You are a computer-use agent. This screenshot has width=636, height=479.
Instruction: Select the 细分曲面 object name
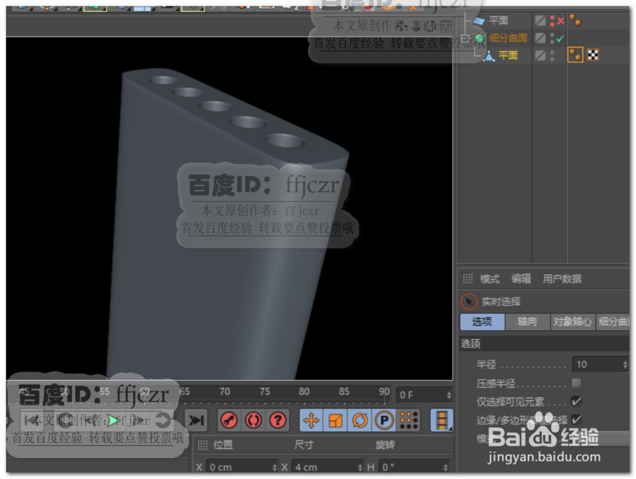[x=508, y=38]
